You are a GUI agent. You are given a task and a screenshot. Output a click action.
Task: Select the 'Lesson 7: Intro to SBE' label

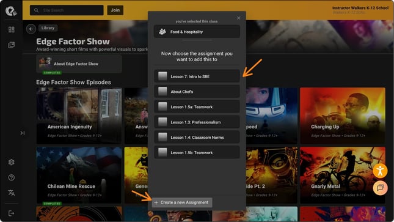click(190, 76)
